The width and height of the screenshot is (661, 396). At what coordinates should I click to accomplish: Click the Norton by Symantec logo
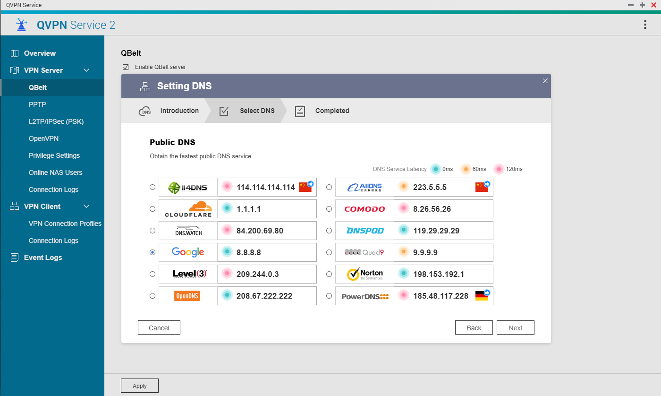coord(364,274)
